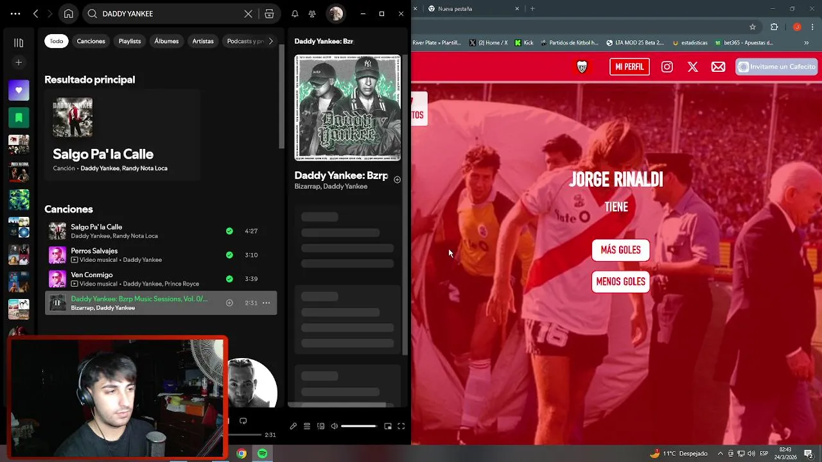Open the play queue icon
Screen dimensions: 822x462
pos(307,426)
